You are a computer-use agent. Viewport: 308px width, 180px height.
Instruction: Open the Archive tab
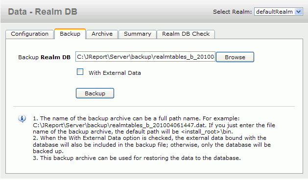(102, 34)
